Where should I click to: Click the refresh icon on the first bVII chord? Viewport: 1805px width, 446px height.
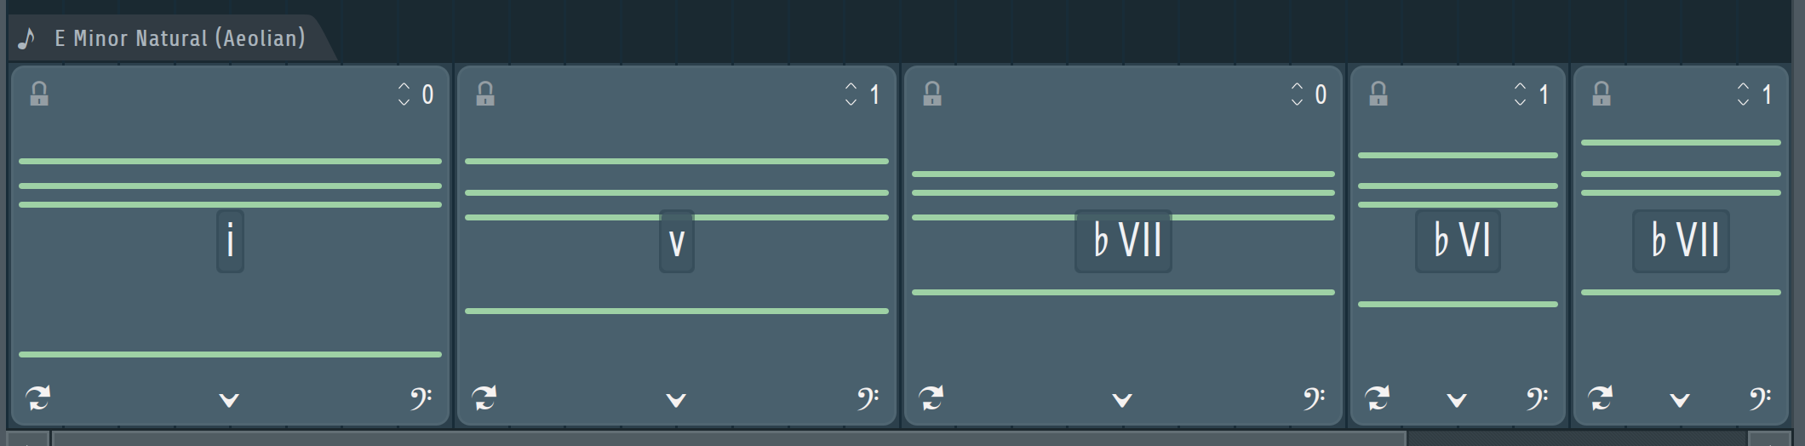(931, 397)
